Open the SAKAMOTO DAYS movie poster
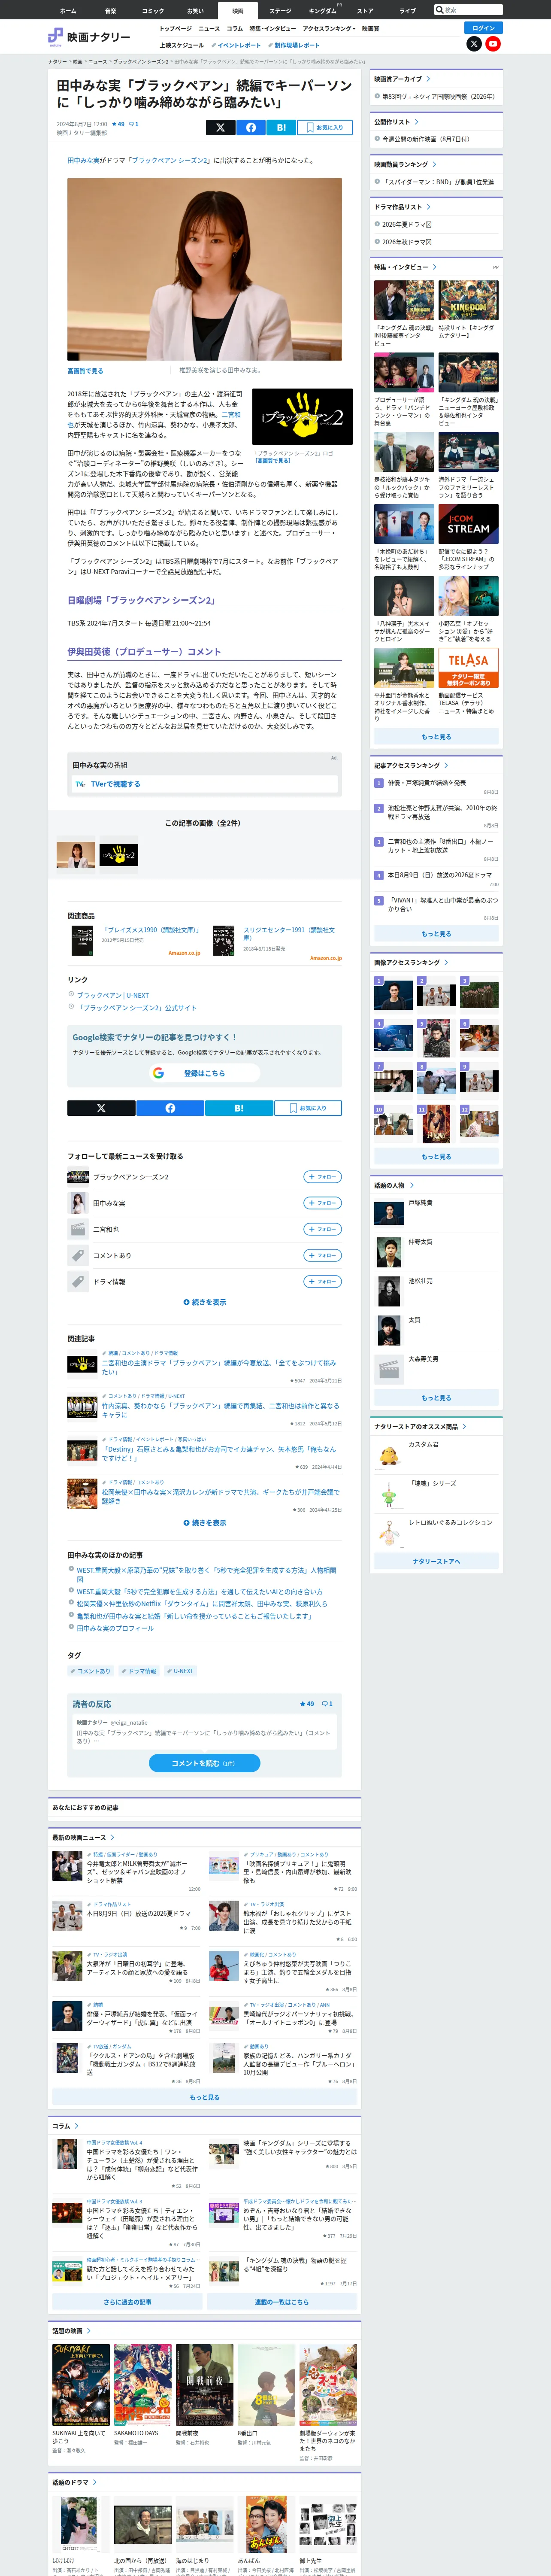 tap(142, 2385)
